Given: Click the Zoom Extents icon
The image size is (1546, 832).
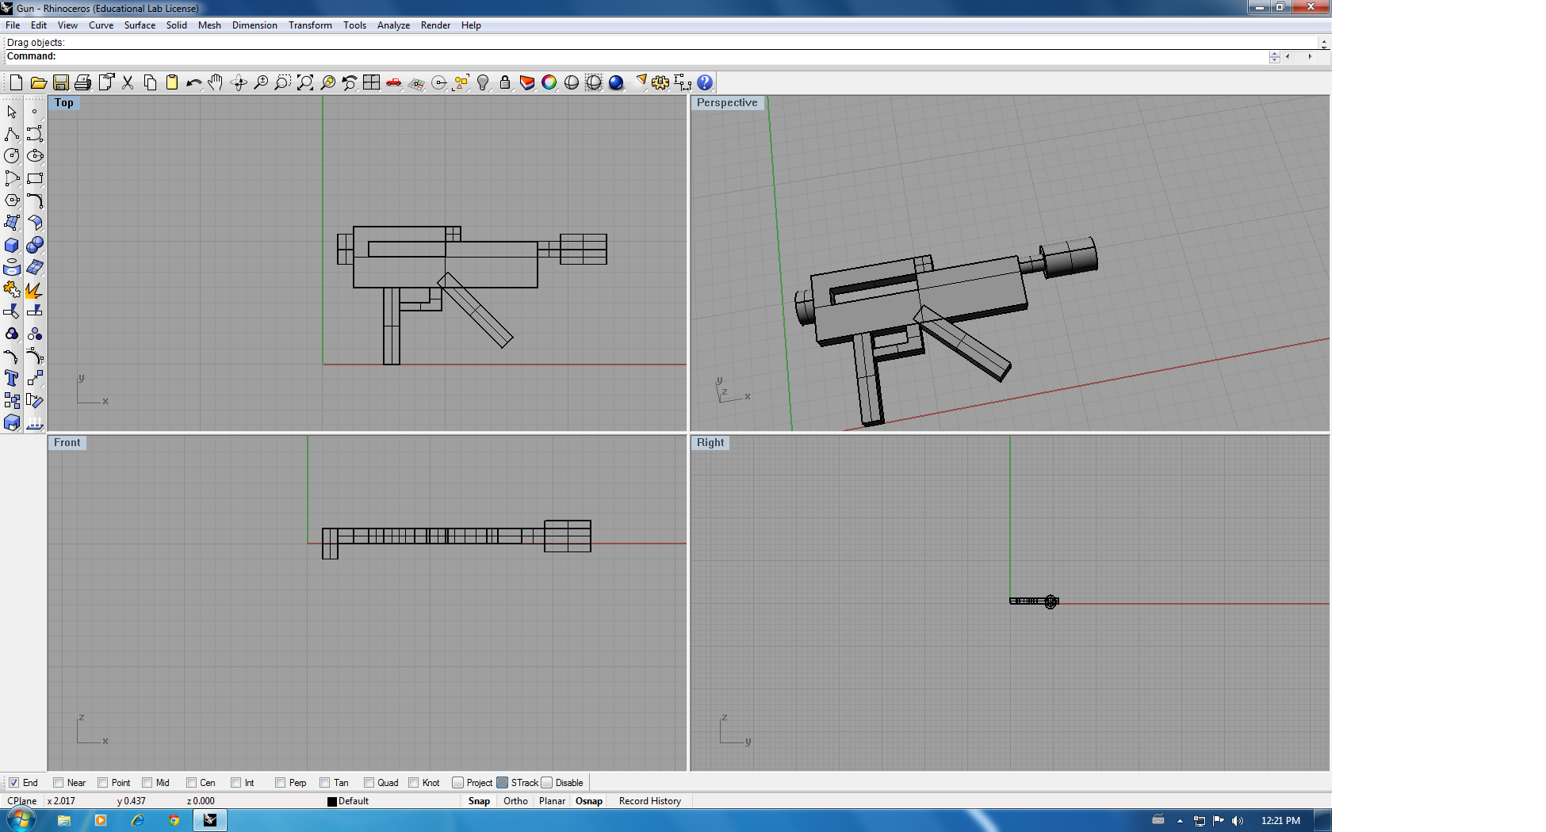Looking at the screenshot, I should [x=305, y=82].
